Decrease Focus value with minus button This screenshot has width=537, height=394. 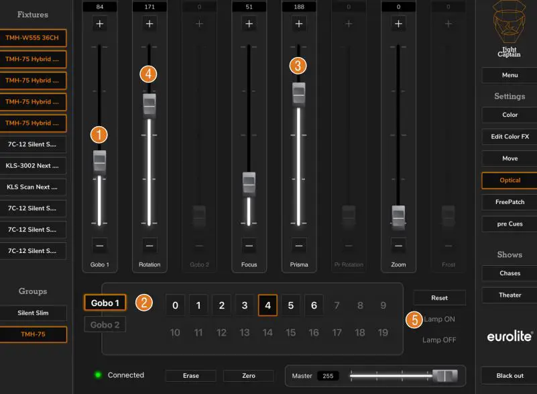point(249,246)
